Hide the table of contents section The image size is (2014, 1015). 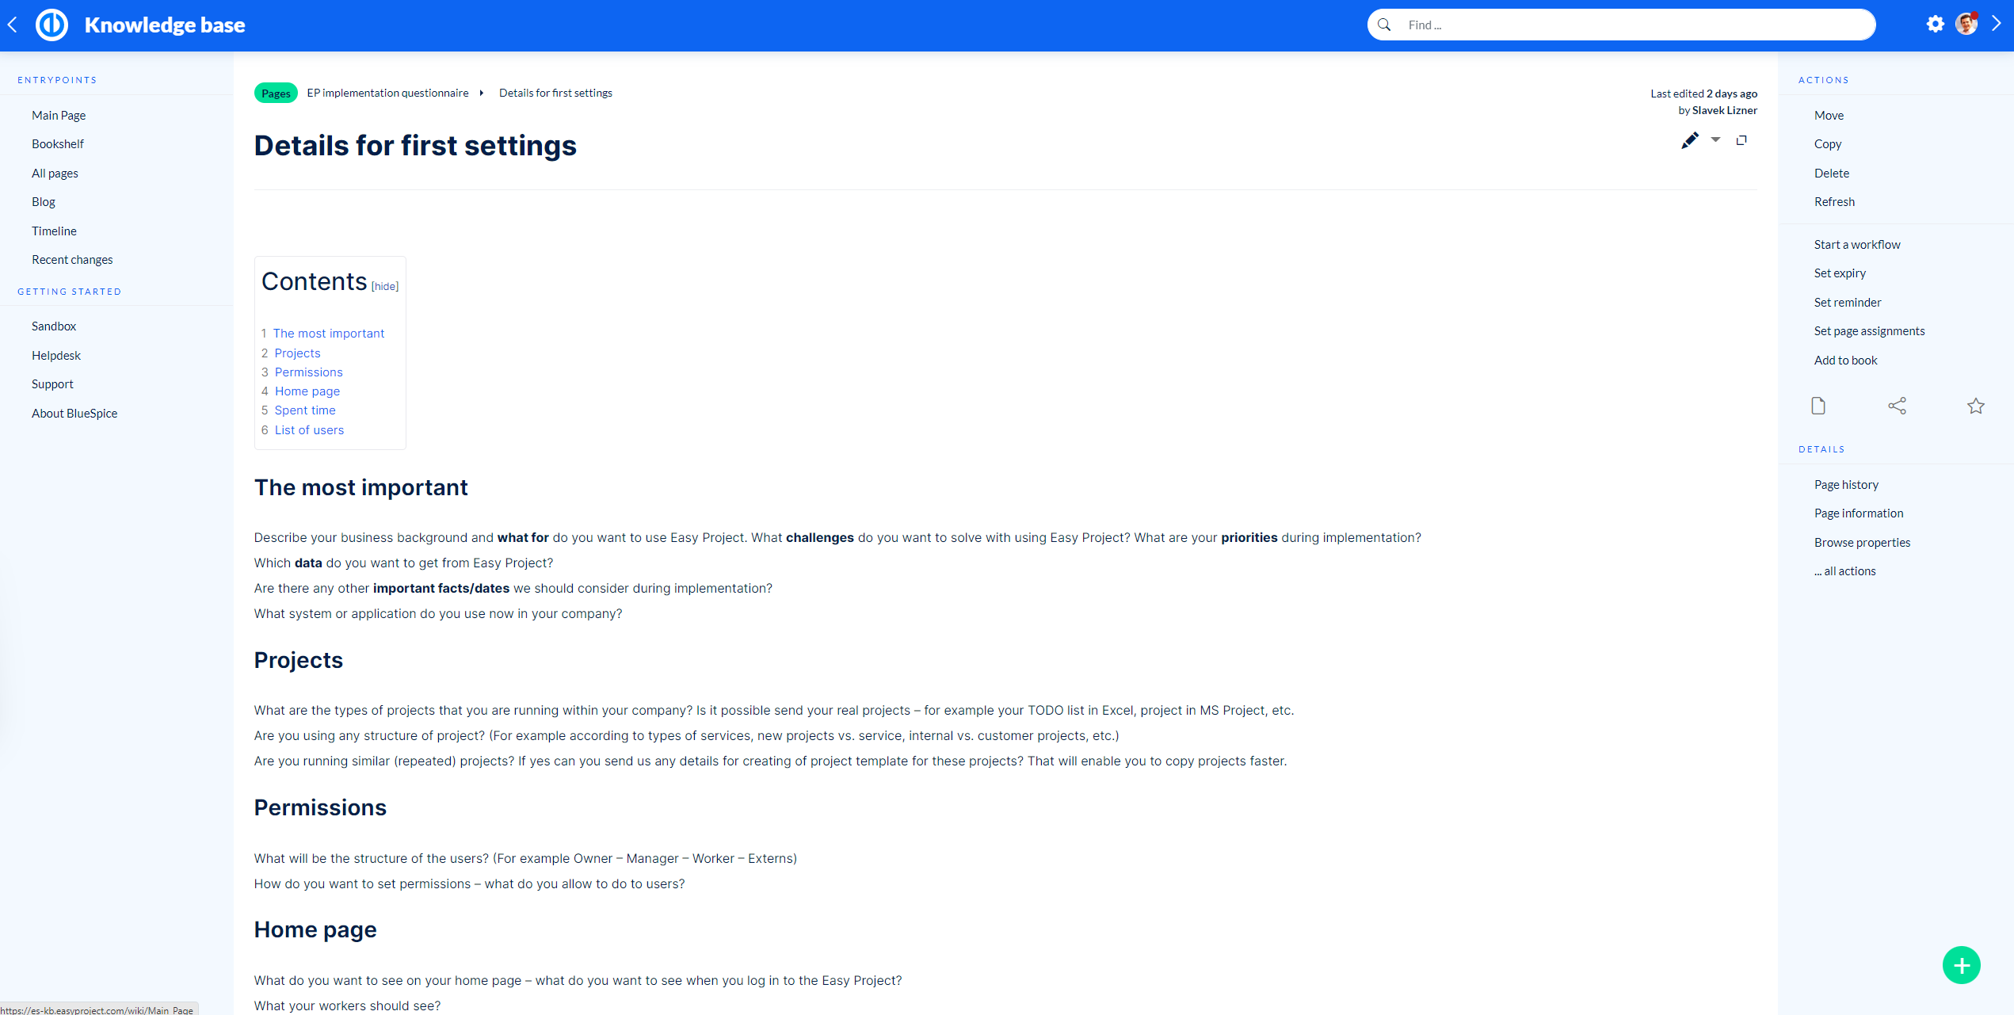(x=384, y=286)
